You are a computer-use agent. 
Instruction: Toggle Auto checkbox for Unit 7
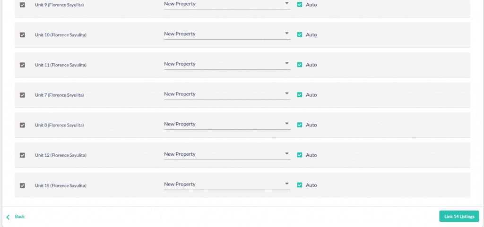(x=299, y=94)
